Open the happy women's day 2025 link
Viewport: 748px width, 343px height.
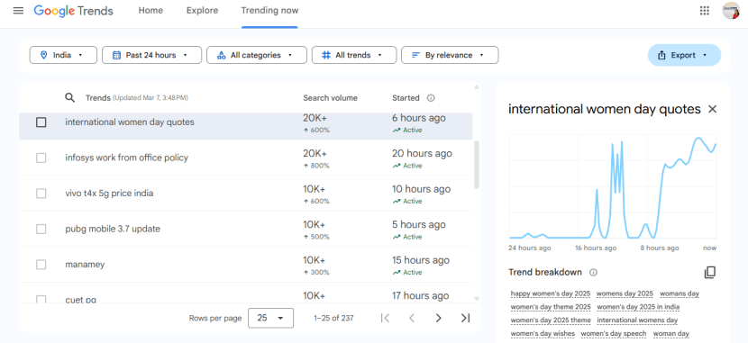click(x=551, y=293)
